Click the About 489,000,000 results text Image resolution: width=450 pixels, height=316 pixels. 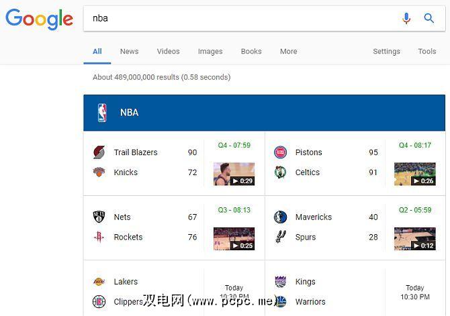coord(161,77)
